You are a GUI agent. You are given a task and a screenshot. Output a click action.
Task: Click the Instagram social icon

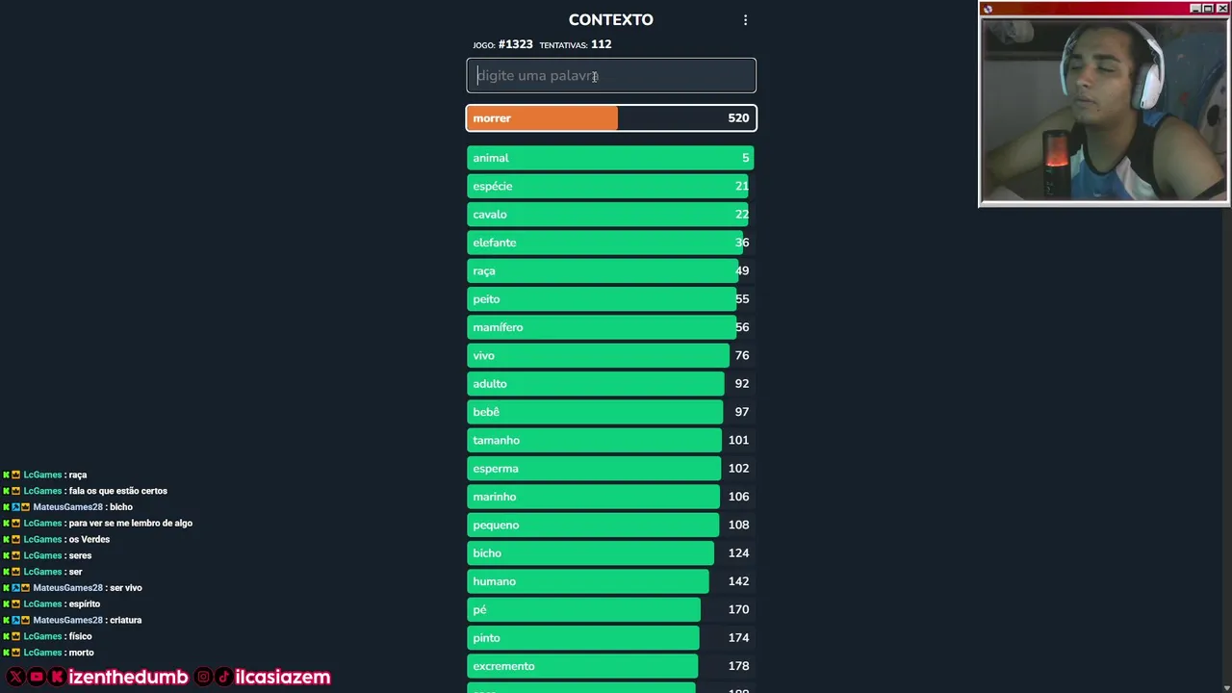203,677
